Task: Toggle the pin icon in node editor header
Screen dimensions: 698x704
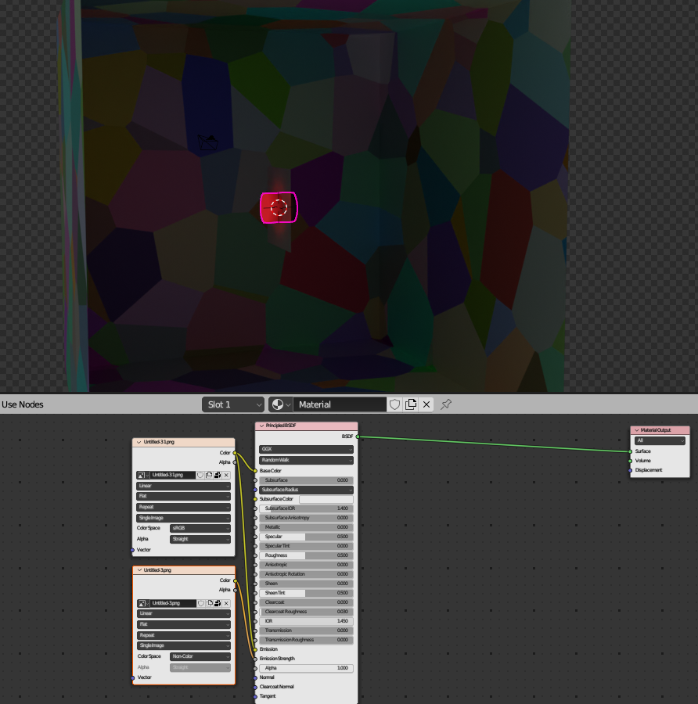Action: (x=446, y=404)
